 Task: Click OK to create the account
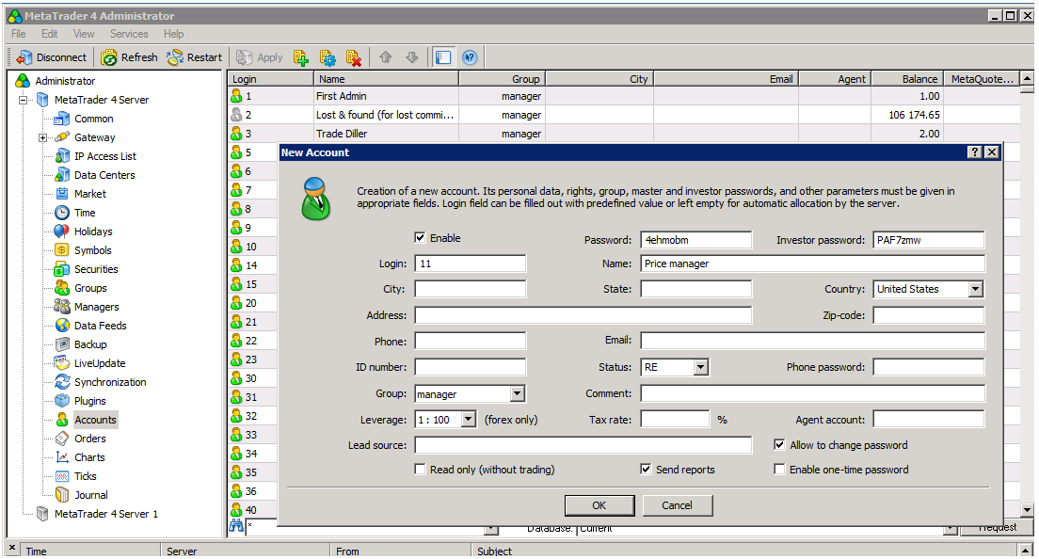point(599,505)
